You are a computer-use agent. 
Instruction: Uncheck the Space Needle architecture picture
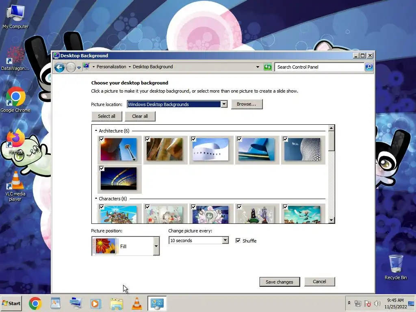102,139
